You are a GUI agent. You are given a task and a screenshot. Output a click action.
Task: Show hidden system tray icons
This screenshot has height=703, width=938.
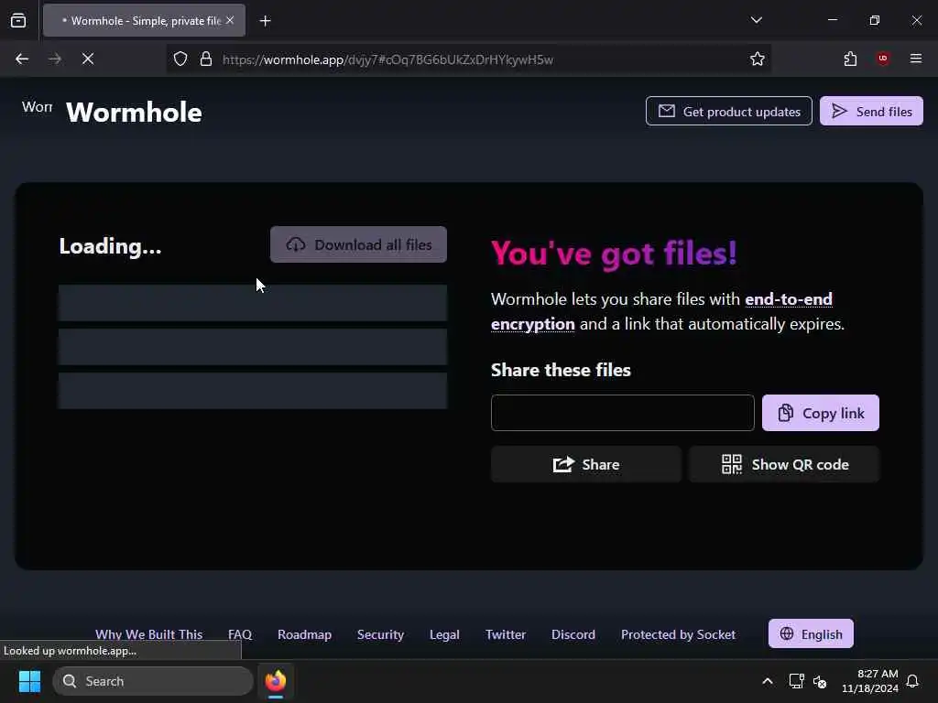coord(767,681)
